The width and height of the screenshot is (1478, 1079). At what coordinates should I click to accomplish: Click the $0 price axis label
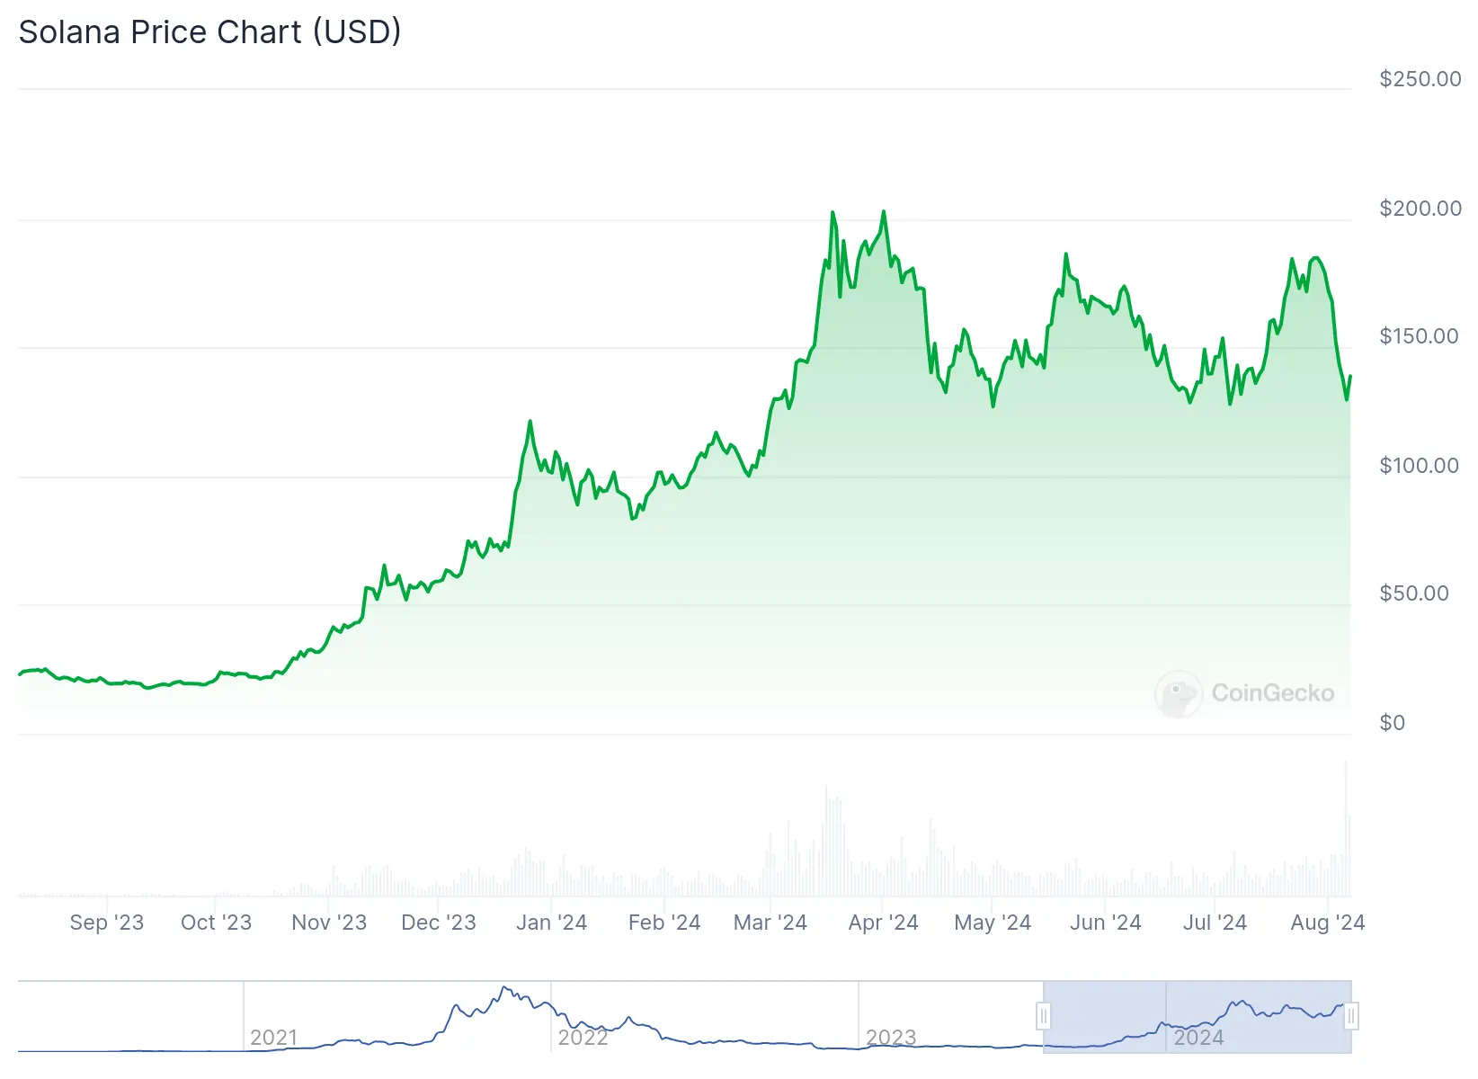point(1392,723)
